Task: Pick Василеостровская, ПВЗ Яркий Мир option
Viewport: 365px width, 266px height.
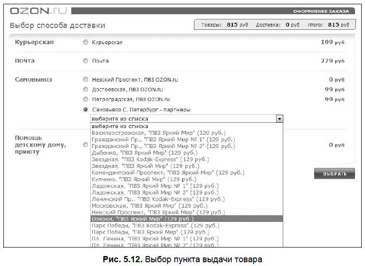Action: (x=187, y=133)
